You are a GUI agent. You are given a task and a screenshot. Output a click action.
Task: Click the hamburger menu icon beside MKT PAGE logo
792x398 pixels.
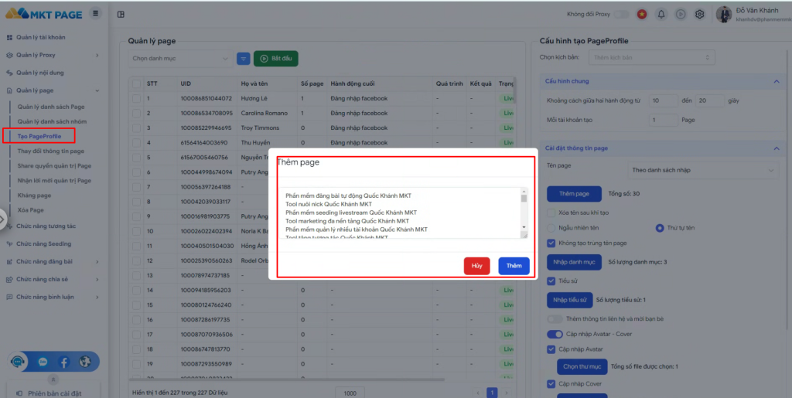pyautogui.click(x=95, y=14)
